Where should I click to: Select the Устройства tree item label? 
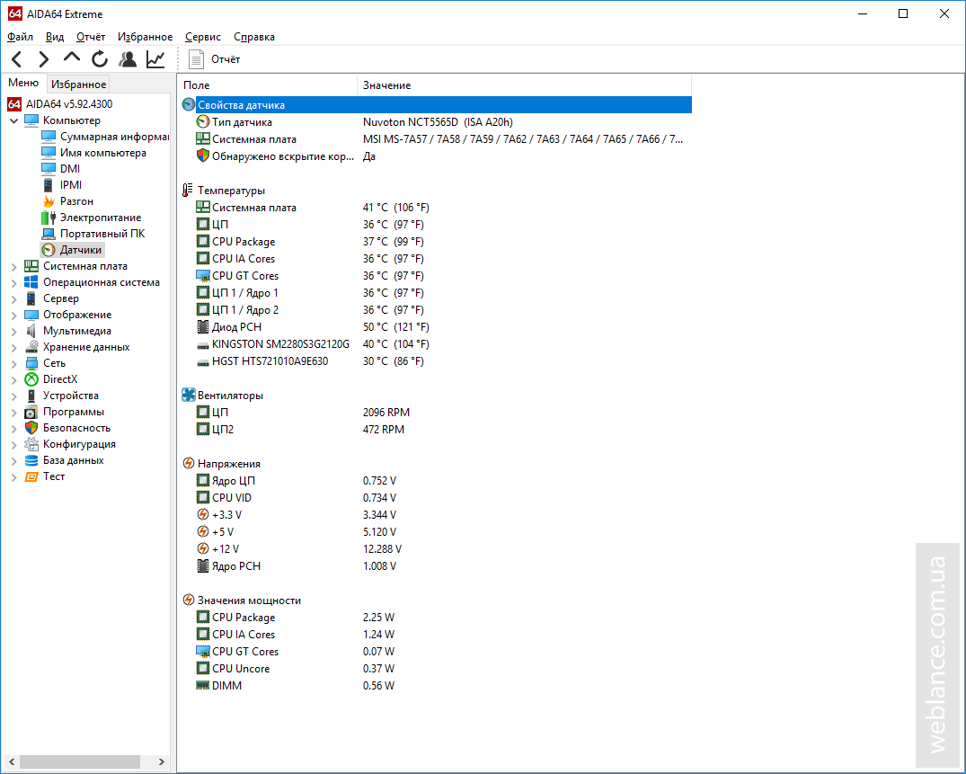click(x=71, y=396)
